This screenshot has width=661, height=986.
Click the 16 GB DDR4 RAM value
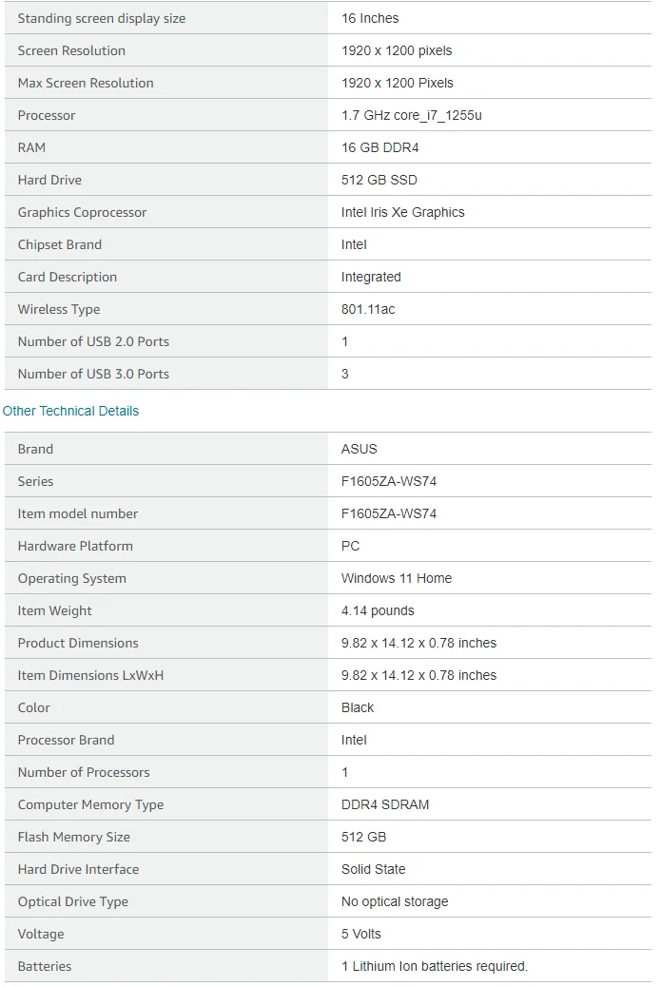click(379, 147)
